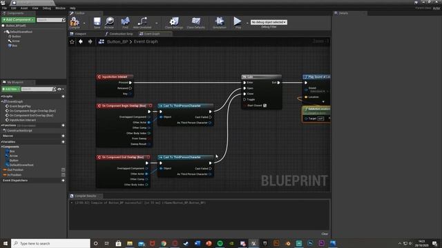Toggle Out Position variable visibility
This screenshot has height=248, width=442.
pos(63,170)
